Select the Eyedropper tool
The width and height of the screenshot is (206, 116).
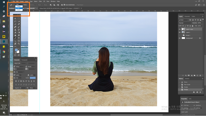[19, 24]
